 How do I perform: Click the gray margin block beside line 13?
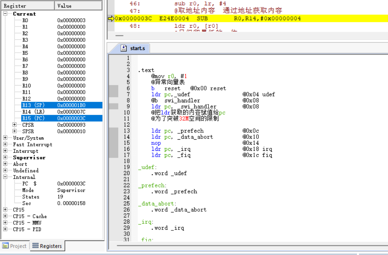coord(113,131)
